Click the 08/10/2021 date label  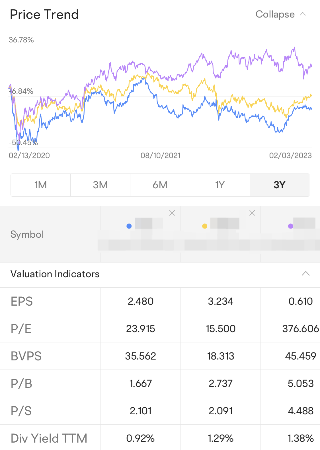[x=161, y=156]
